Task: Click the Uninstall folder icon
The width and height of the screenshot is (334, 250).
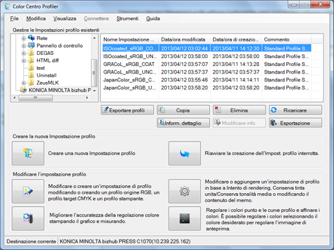Action: click(31, 76)
